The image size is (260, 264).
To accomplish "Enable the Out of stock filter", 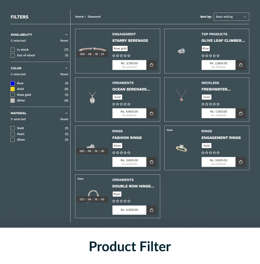I will pyautogui.click(x=13, y=56).
